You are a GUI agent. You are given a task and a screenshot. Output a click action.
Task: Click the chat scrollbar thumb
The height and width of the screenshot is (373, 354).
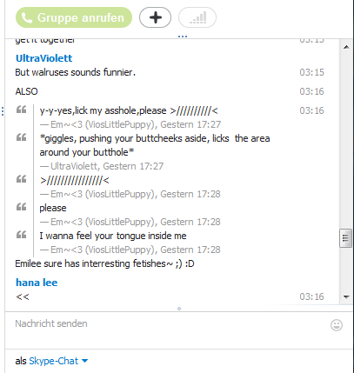pyautogui.click(x=345, y=238)
